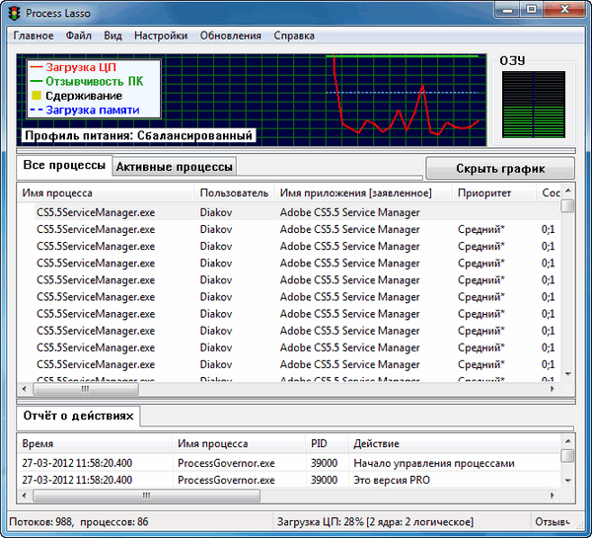Select the first CS5.5ServiceManager.exe row
This screenshot has width=592, height=538.
tap(96, 212)
